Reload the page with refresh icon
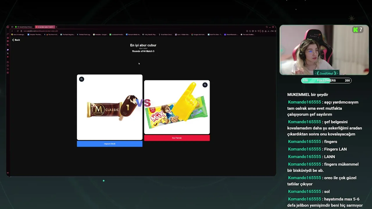Viewport: 372px width, 209px height. click(18, 31)
